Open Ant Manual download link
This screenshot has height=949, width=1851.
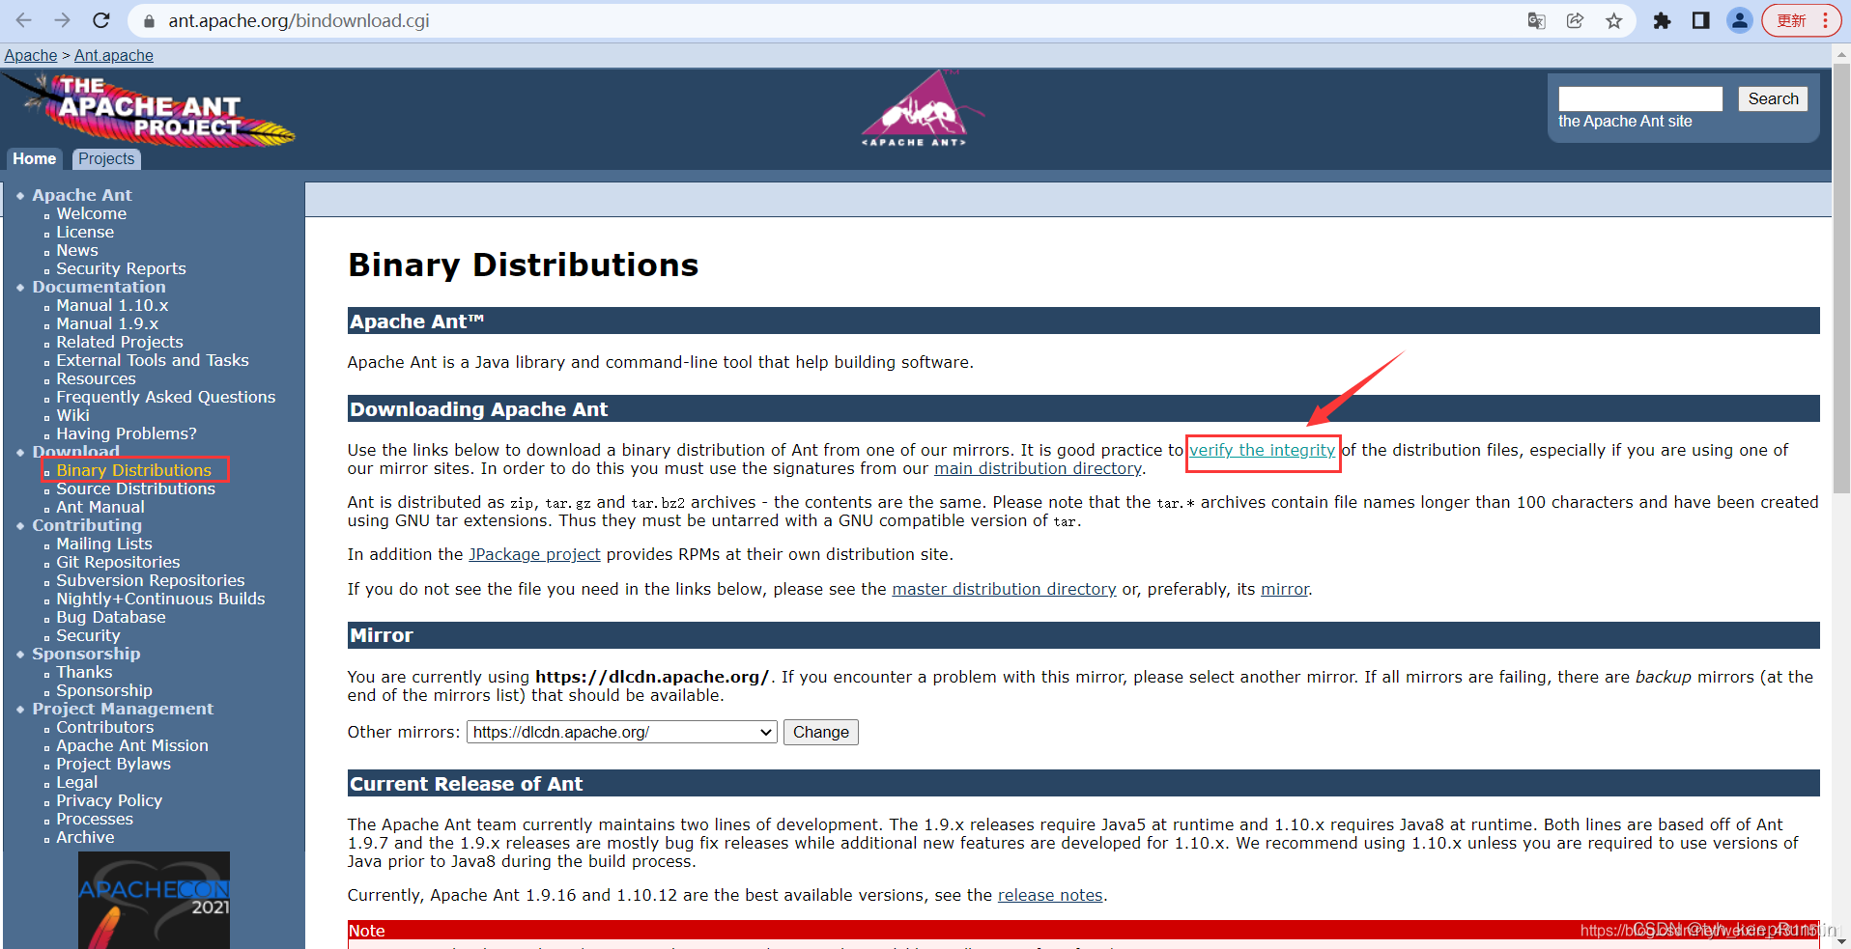pos(100,507)
